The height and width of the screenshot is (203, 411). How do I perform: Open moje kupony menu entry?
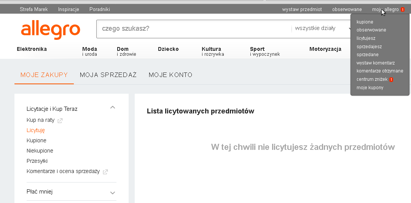click(x=370, y=88)
